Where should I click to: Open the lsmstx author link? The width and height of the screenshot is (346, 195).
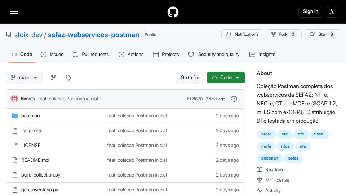[x=28, y=99]
